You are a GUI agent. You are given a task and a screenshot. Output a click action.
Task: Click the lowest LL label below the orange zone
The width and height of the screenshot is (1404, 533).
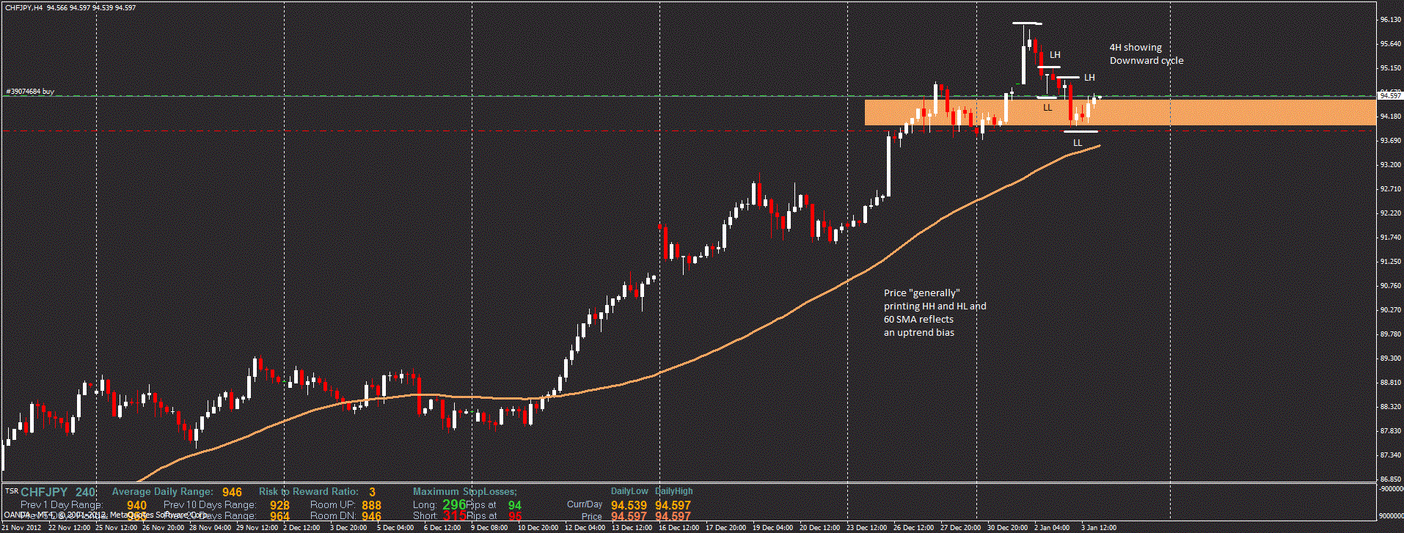click(x=1077, y=143)
